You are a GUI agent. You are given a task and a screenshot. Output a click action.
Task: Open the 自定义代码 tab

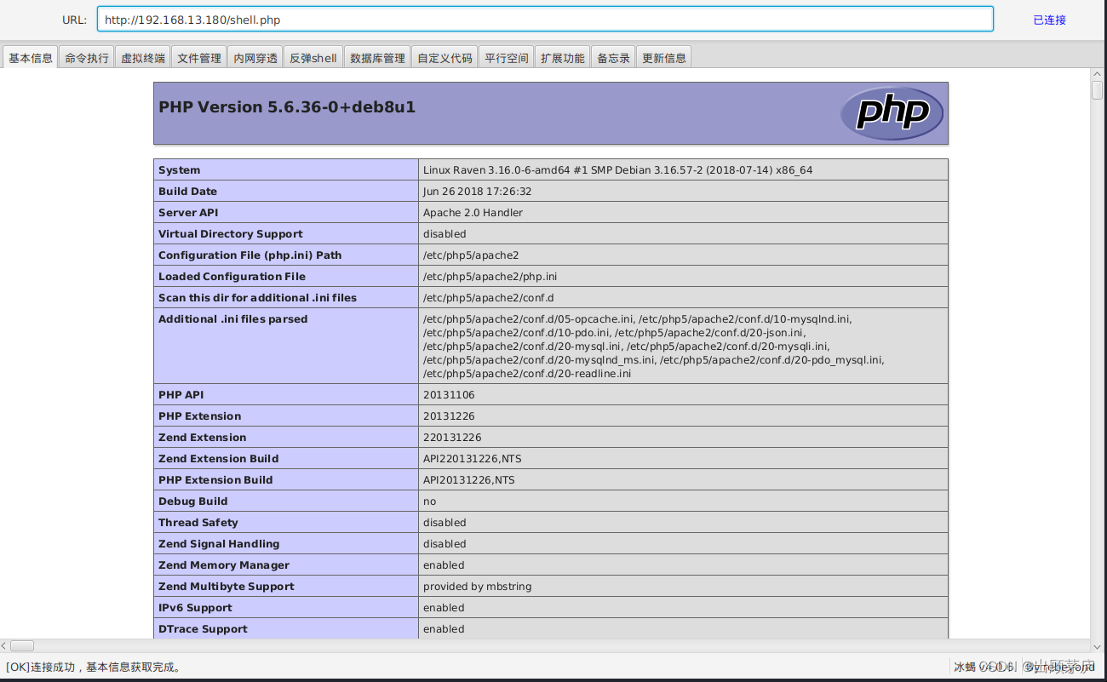[445, 58]
